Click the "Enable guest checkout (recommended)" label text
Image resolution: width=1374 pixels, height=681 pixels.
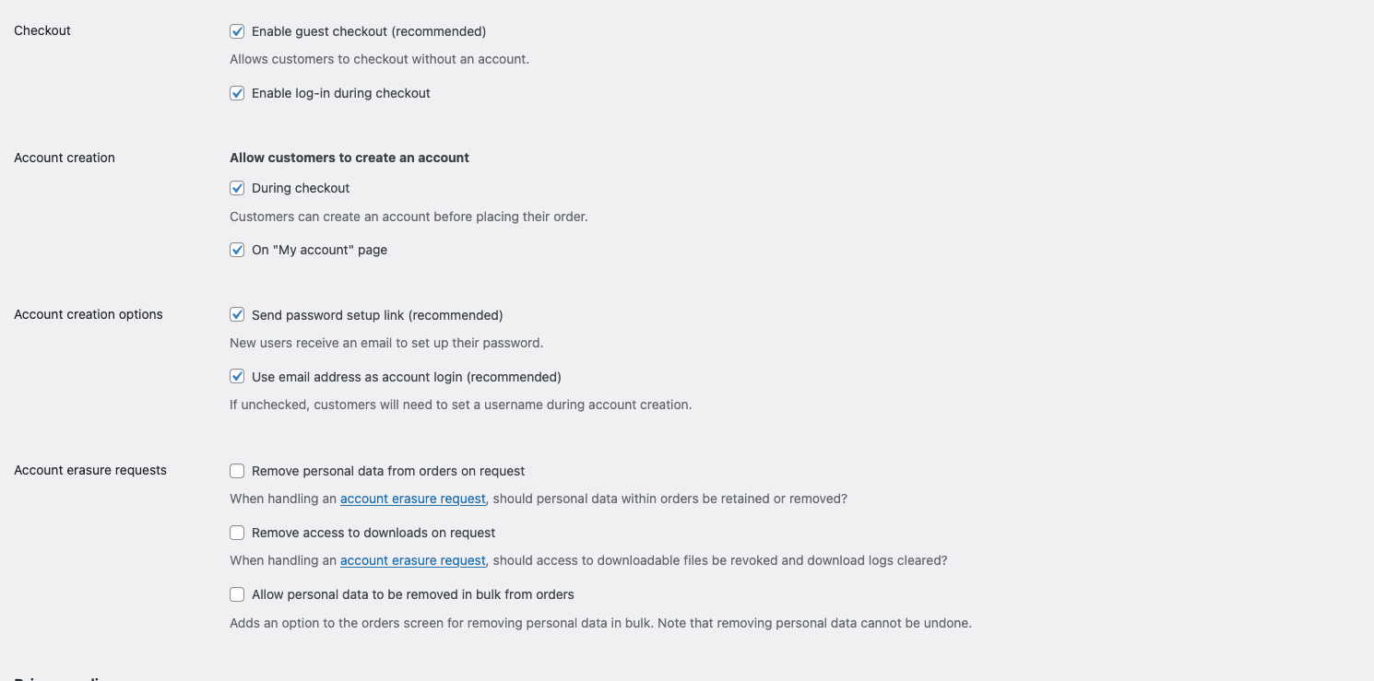368,31
